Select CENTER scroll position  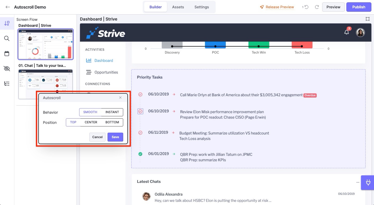point(91,122)
